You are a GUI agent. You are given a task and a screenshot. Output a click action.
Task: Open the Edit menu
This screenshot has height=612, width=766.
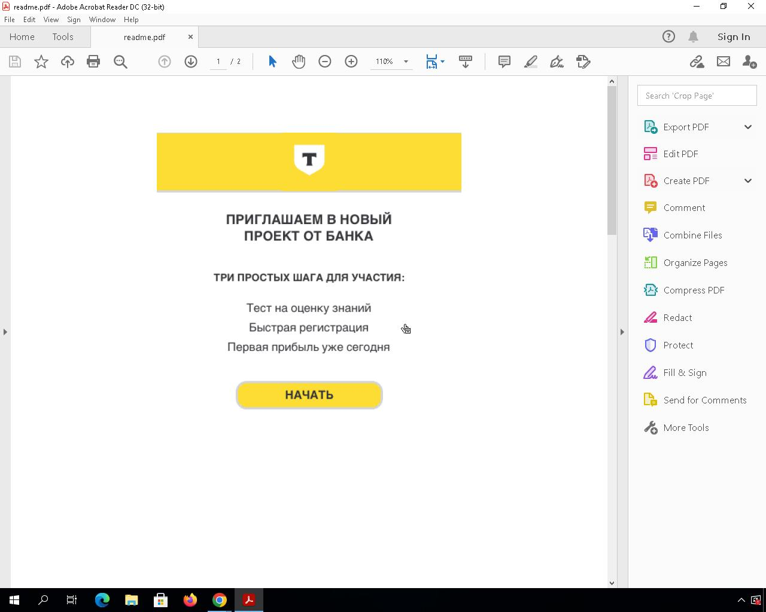tap(29, 20)
